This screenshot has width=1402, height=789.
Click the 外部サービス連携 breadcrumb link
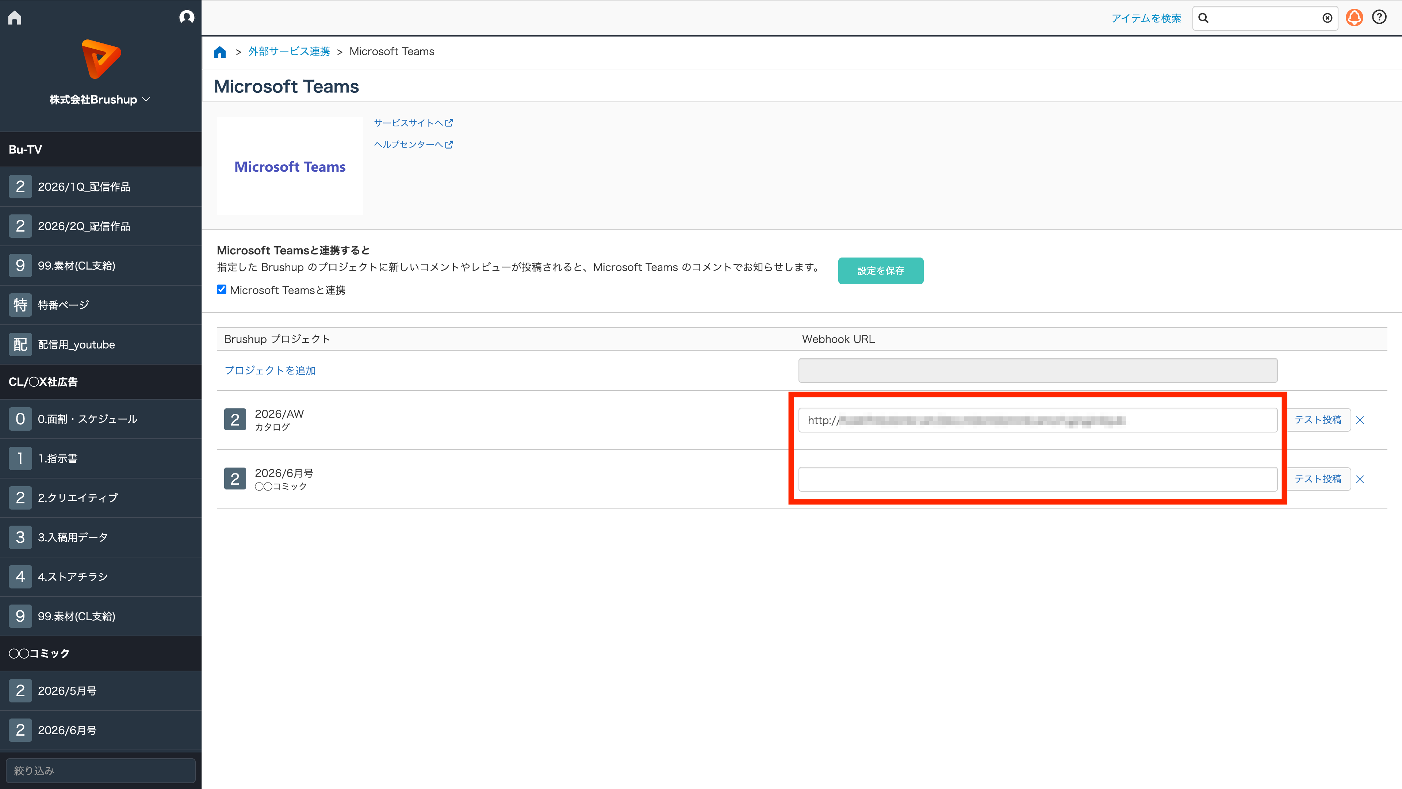click(289, 52)
